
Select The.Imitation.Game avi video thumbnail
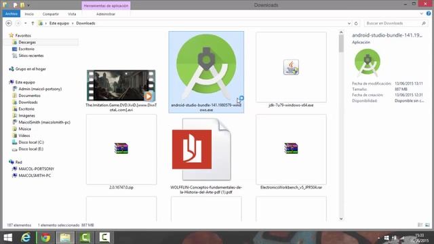tap(121, 85)
